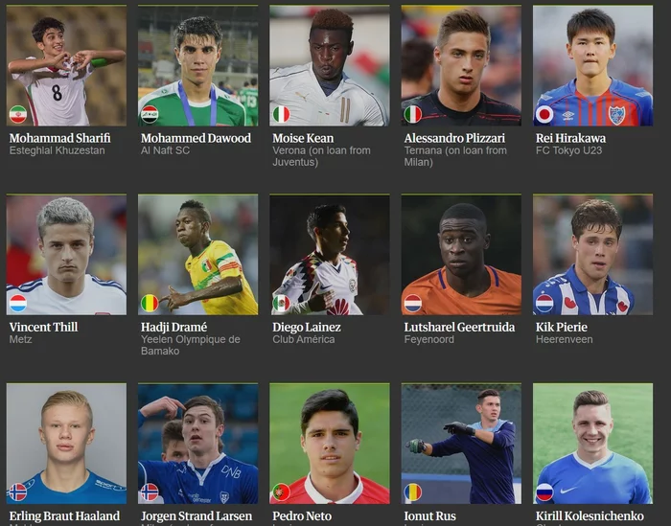Click the Iraq flag icon on Mohammed Dawood's photo
Image resolution: width=671 pixels, height=526 pixels.
click(150, 114)
